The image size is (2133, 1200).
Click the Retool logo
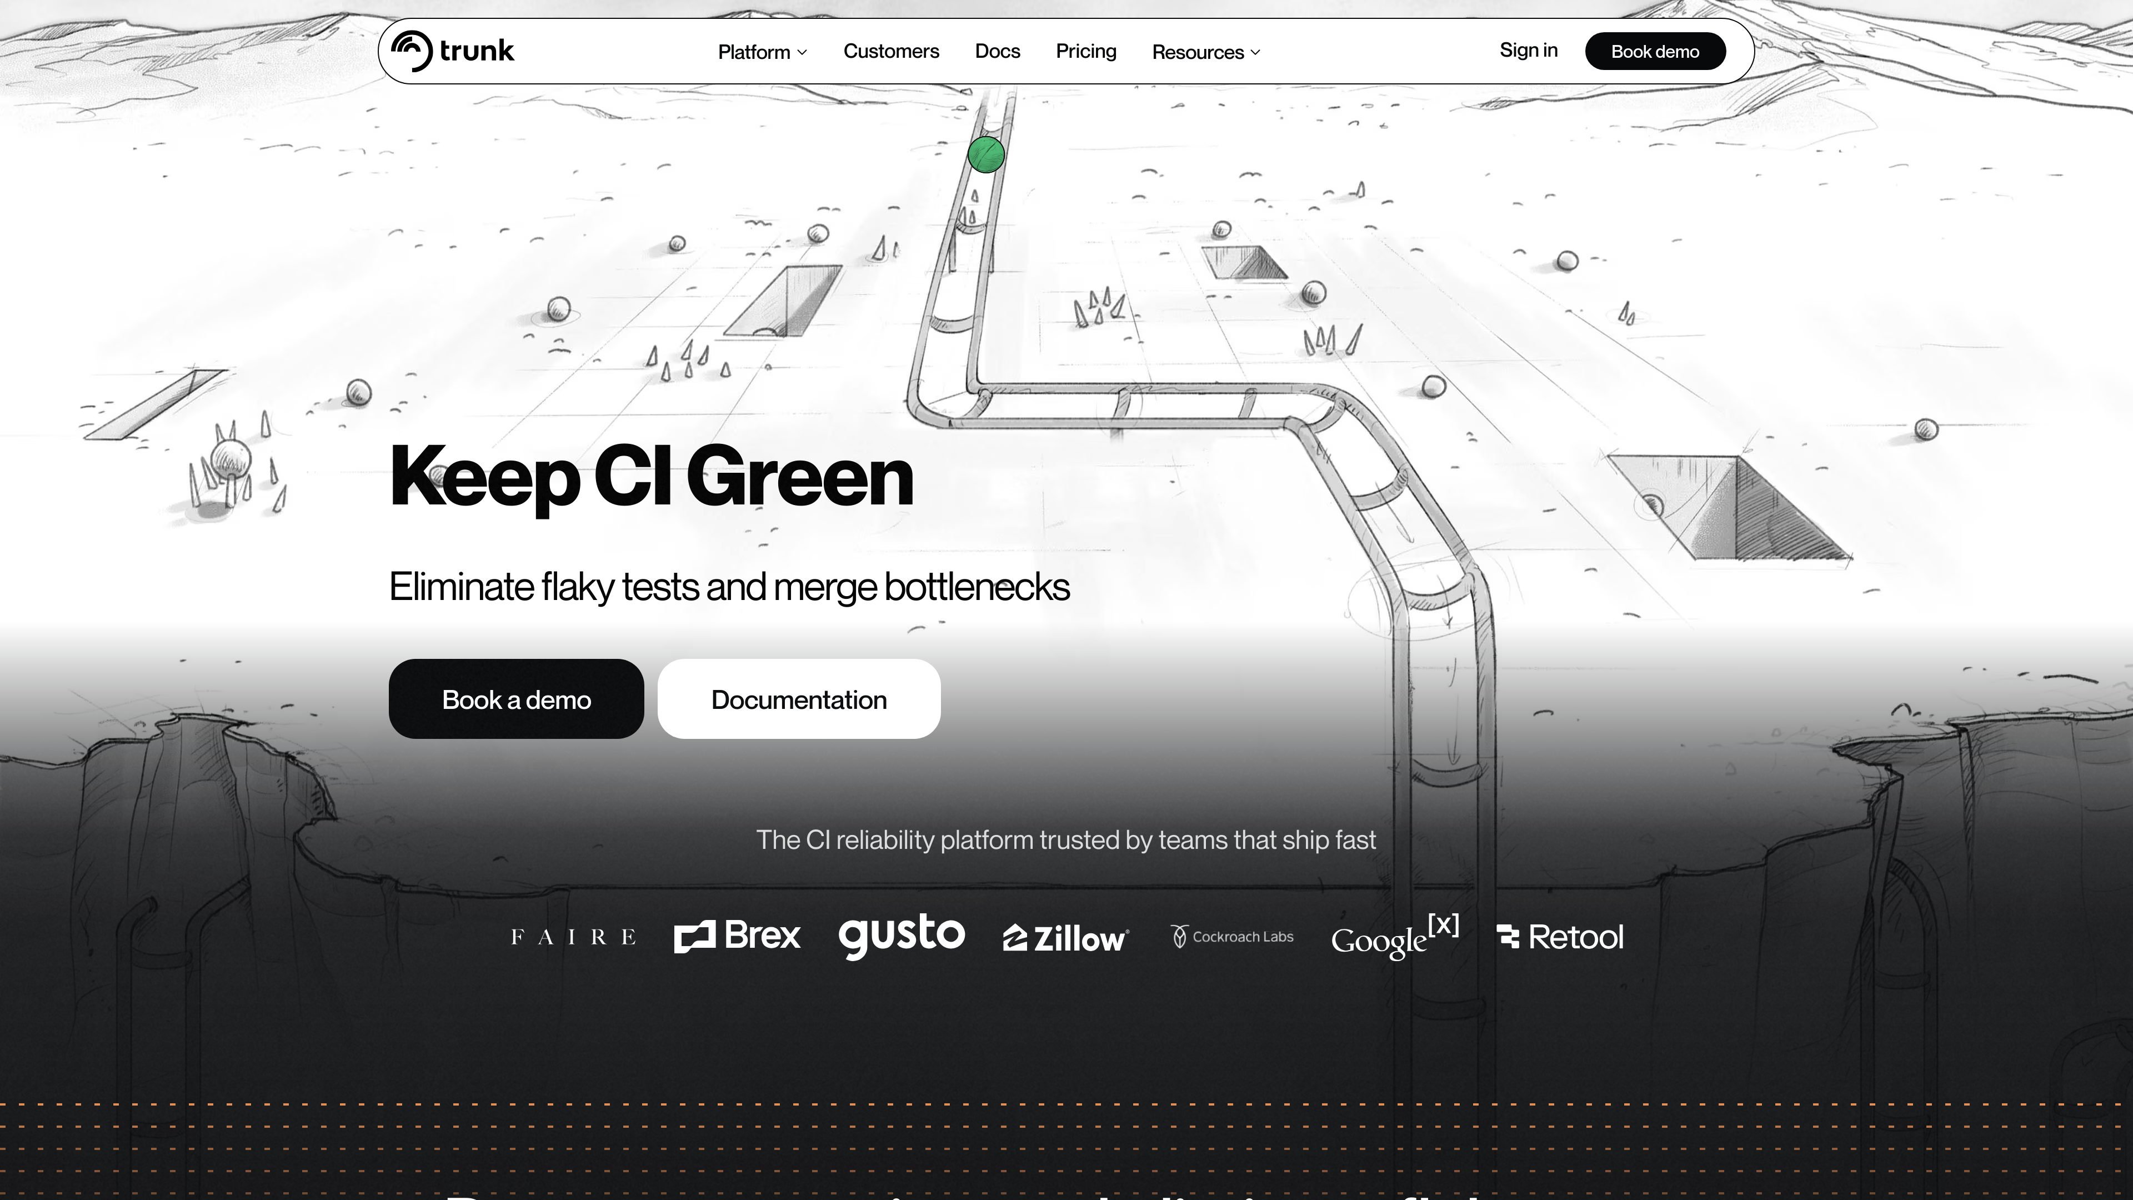pos(1561,937)
